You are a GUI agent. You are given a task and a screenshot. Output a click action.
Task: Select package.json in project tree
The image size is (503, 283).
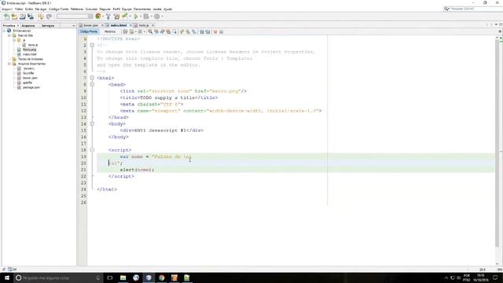pos(31,87)
